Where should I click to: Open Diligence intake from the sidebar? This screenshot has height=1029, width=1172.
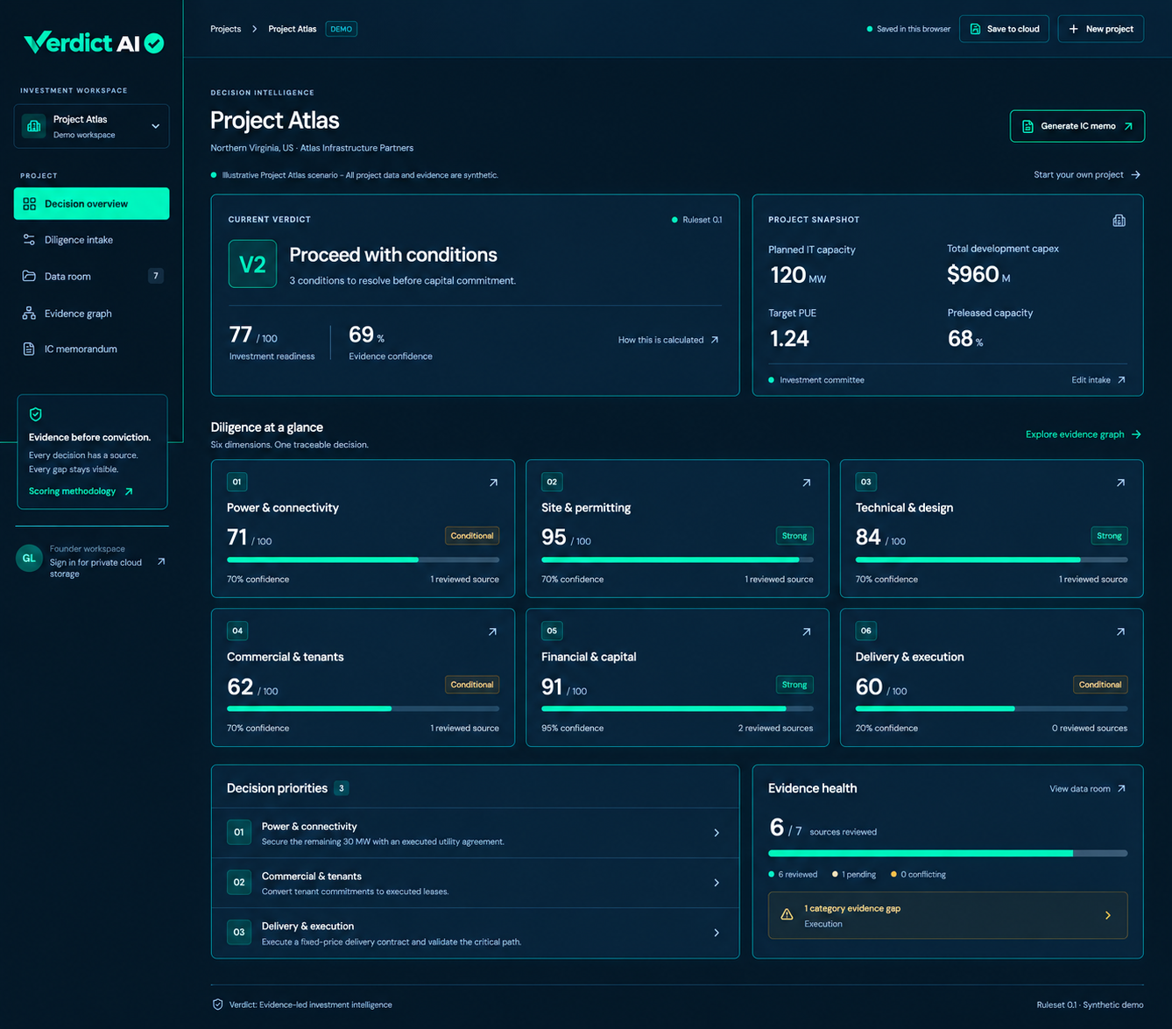pyautogui.click(x=91, y=240)
